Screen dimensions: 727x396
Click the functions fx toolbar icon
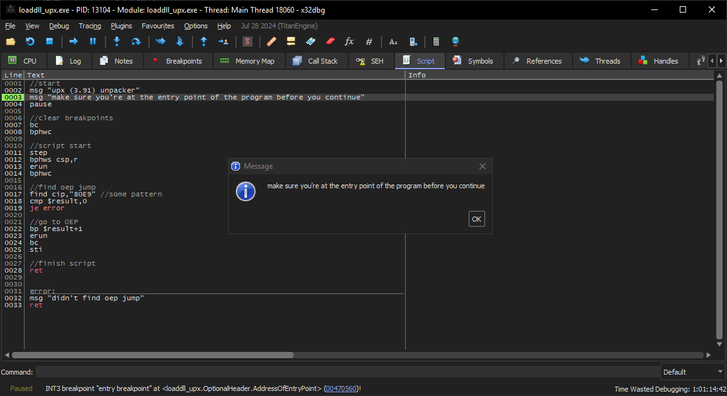click(349, 42)
